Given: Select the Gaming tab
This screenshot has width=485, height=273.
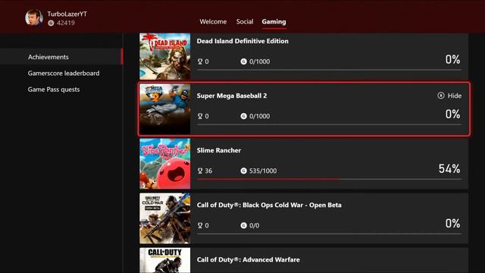Looking at the screenshot, I should click(274, 22).
